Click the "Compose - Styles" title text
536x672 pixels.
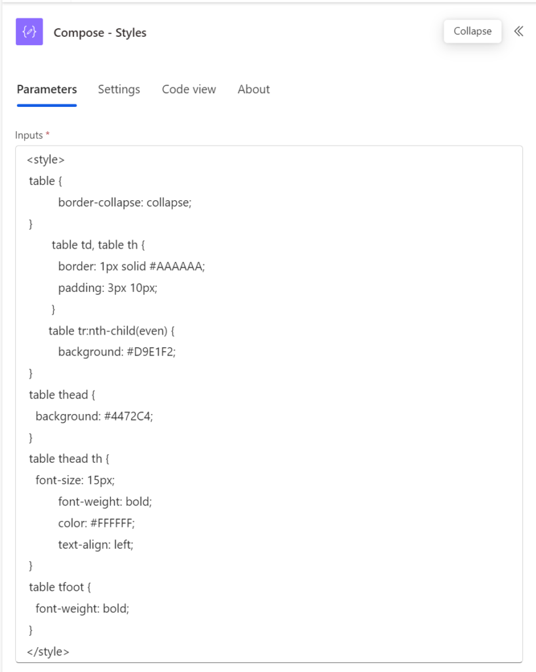pos(100,32)
